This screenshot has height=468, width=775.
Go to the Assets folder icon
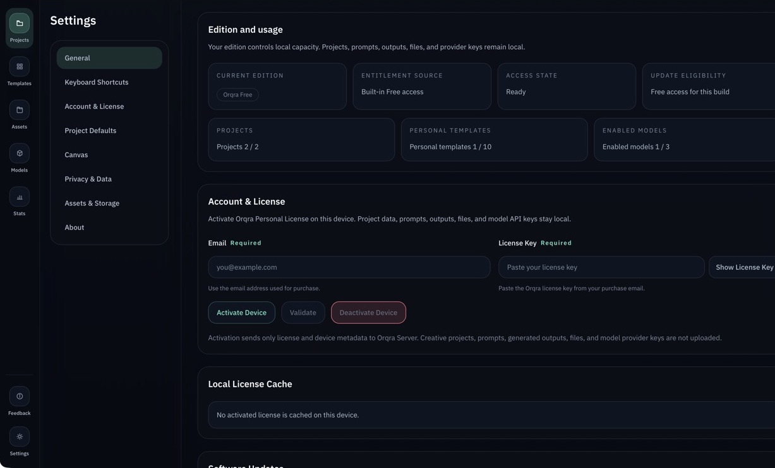[20, 110]
